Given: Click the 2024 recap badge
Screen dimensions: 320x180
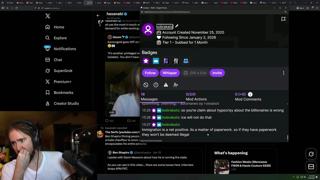Looking at the screenshot, I should [166, 61].
